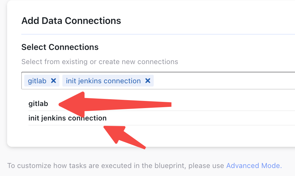Deselect gitlab from the suggestions list
This screenshot has width=295, height=176.
coord(38,103)
